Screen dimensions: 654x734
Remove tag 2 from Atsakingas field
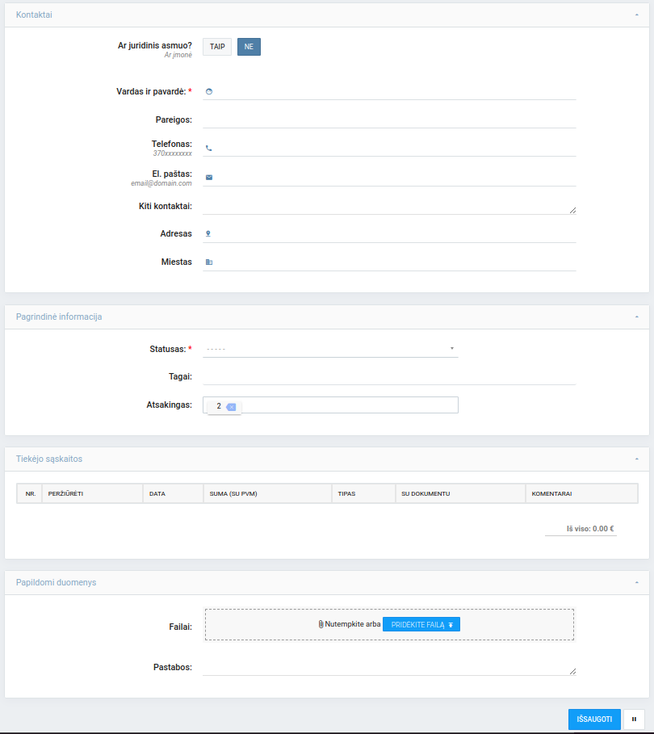point(231,407)
